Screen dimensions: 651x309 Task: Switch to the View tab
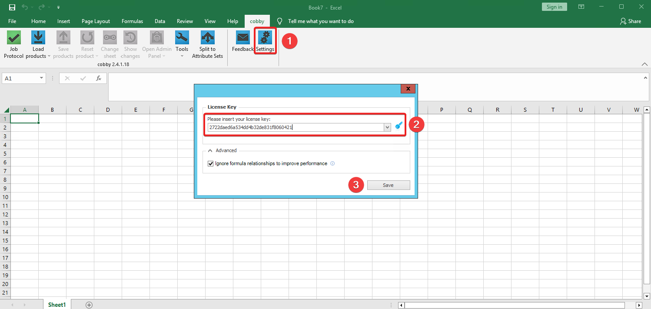click(210, 21)
